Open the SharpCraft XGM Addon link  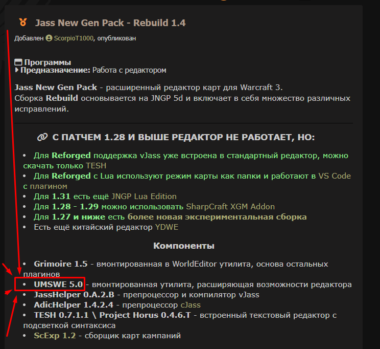click(230, 206)
